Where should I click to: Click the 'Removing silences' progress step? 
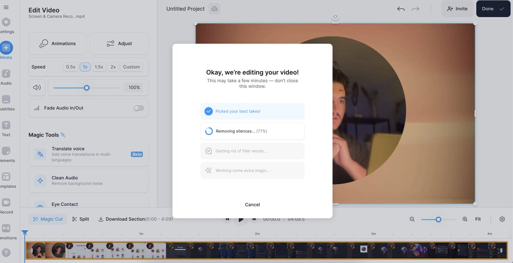point(252,131)
